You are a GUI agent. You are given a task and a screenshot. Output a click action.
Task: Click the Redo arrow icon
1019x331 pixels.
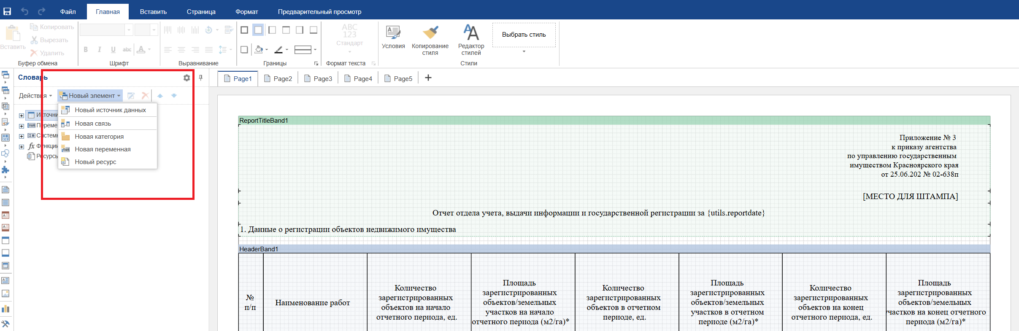[42, 11]
